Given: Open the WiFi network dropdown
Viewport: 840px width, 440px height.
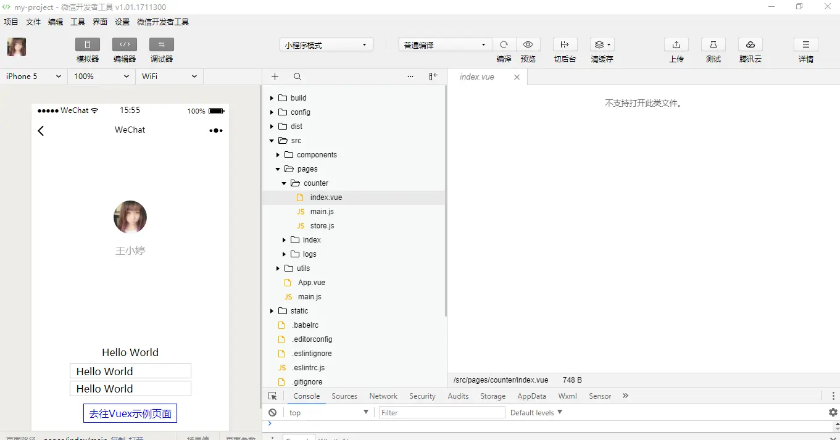Looking at the screenshot, I should tap(170, 77).
